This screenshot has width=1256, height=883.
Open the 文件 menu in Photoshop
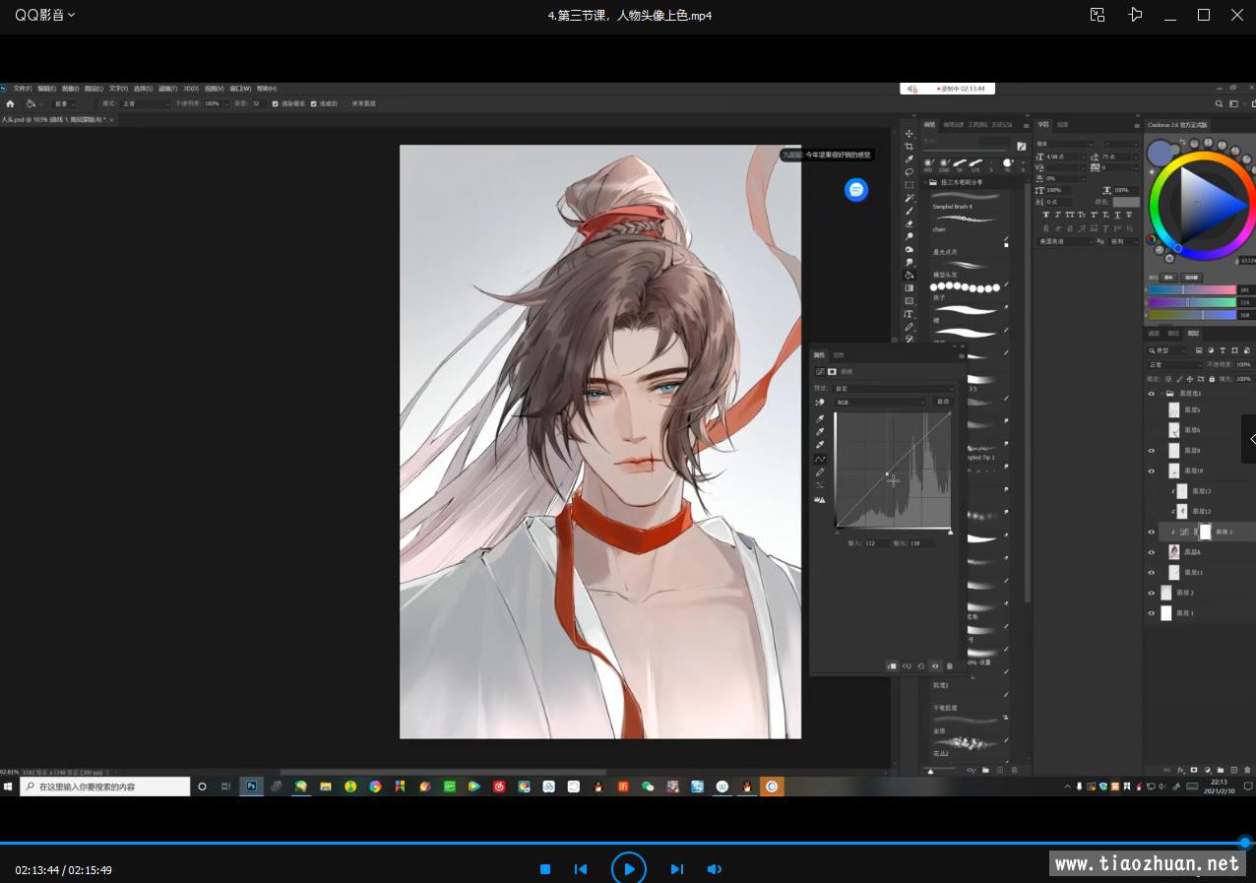coord(22,89)
